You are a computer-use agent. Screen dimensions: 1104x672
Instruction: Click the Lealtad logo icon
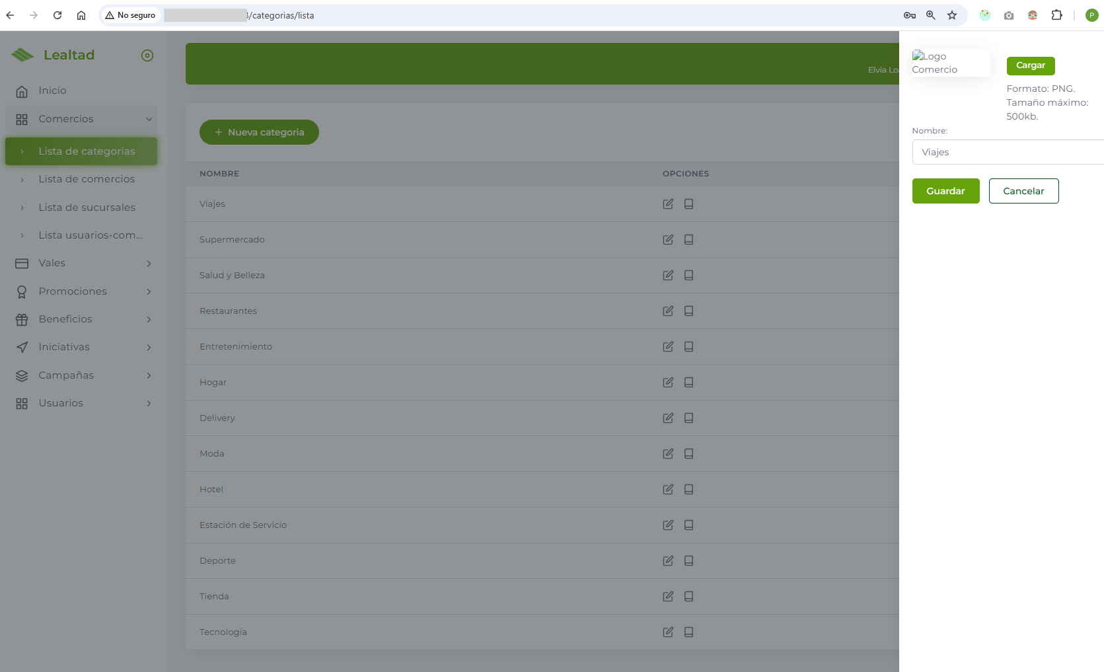[22, 55]
